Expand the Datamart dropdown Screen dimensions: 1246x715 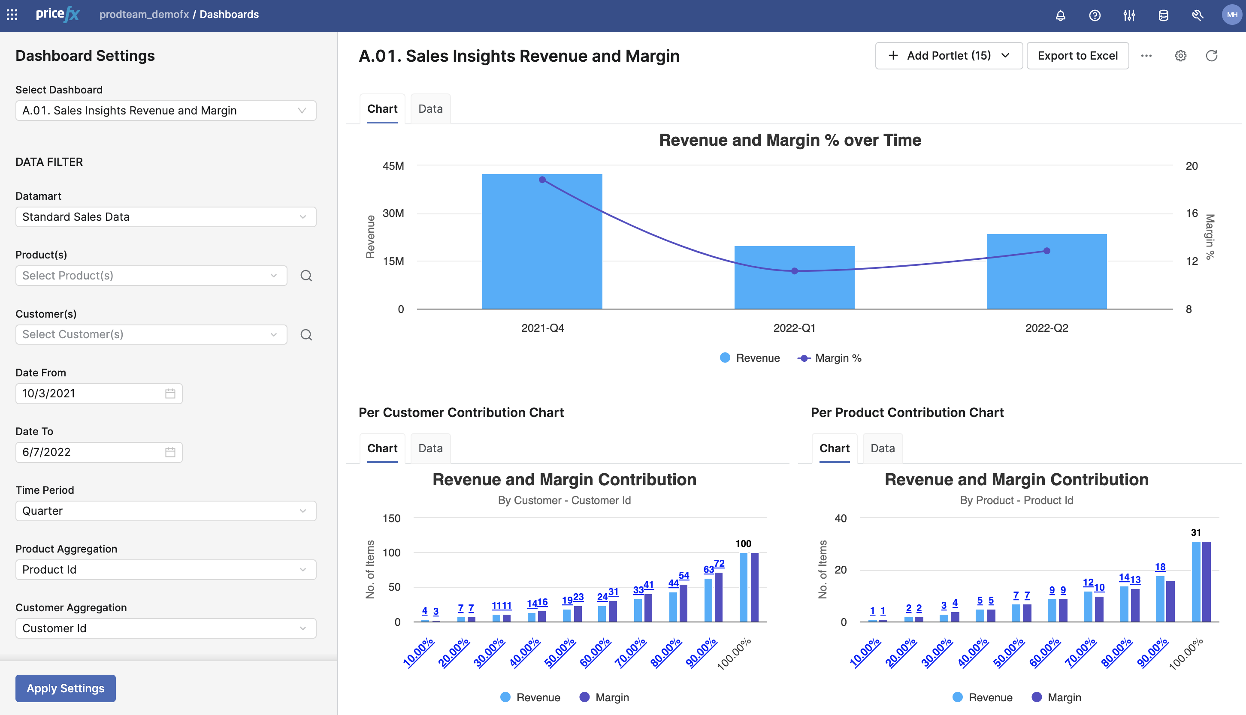click(x=166, y=216)
